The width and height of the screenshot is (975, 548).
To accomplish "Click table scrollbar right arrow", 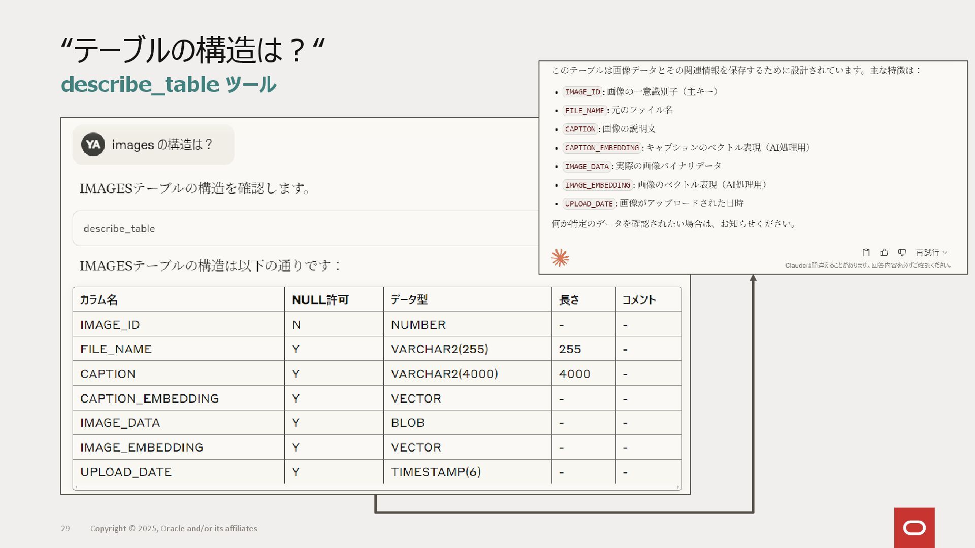I will coord(678,487).
